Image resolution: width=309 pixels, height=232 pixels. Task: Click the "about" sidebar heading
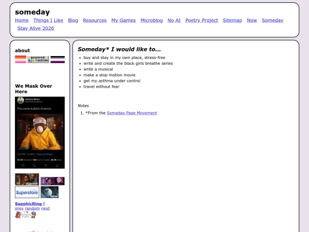pos(22,50)
